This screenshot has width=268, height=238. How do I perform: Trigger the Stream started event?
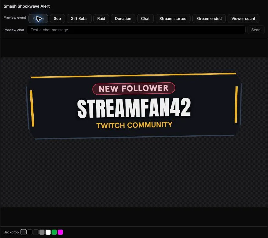(x=173, y=18)
